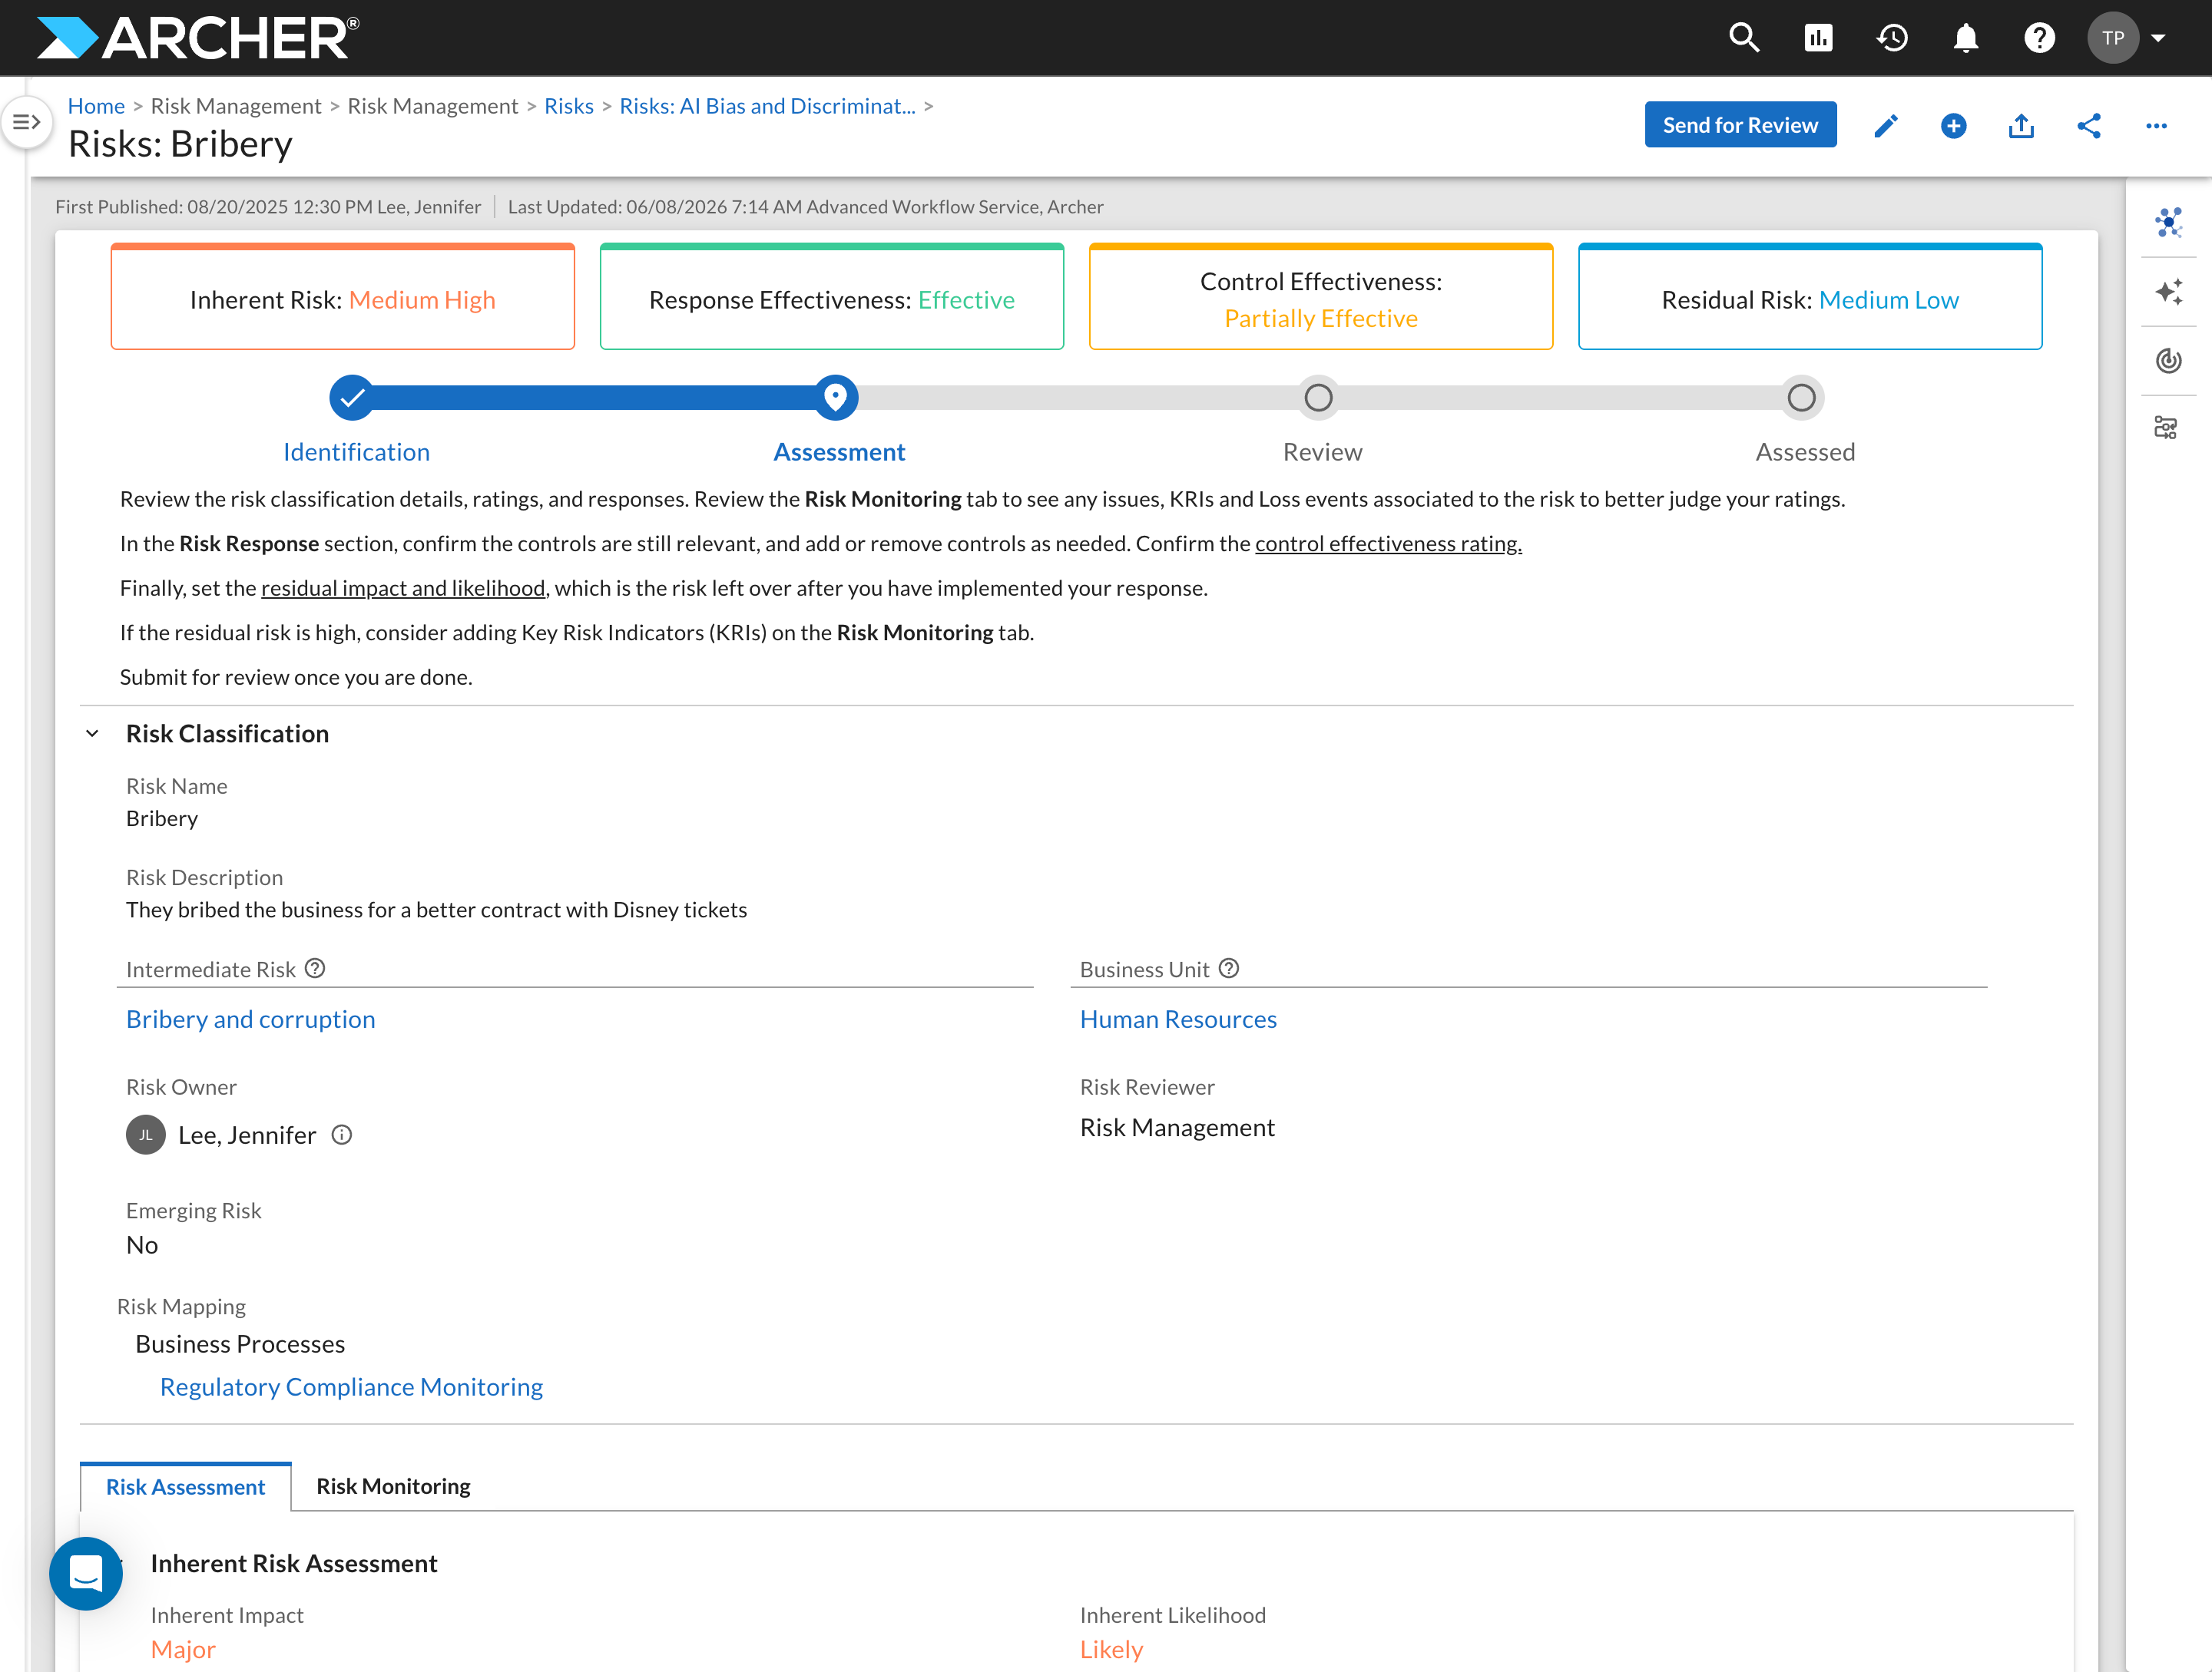Open the Bribery and corruption link
This screenshot has height=1672, width=2212.
[x=251, y=1019]
